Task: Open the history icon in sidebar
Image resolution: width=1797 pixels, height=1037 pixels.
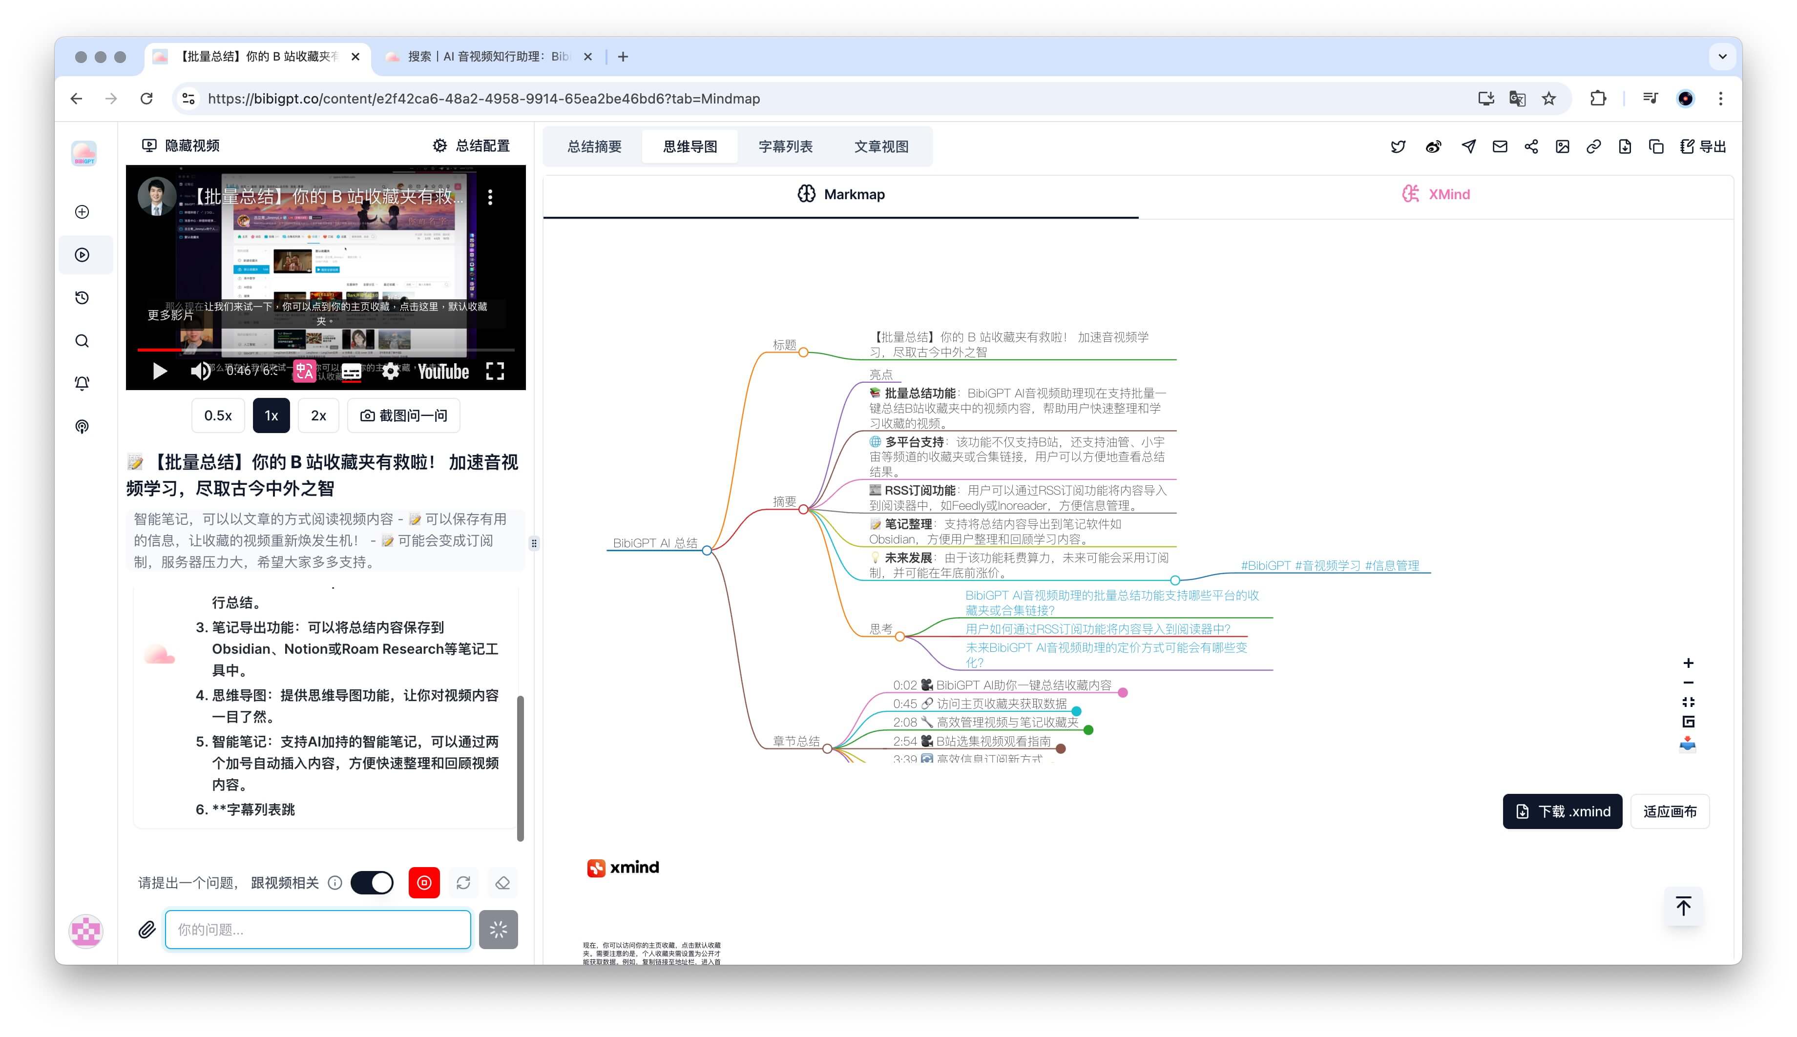Action: (x=83, y=298)
